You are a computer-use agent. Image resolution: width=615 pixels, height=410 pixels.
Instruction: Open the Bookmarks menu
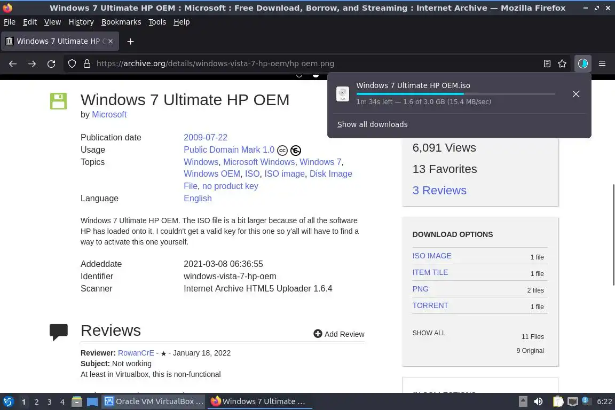(x=121, y=22)
